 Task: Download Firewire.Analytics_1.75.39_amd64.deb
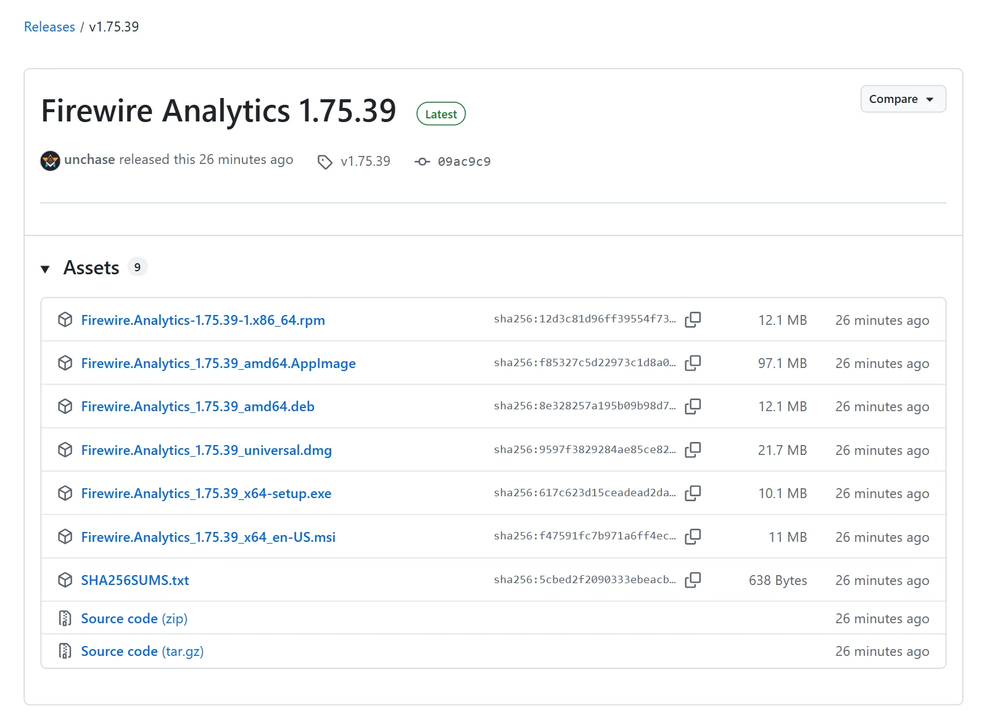(x=198, y=406)
